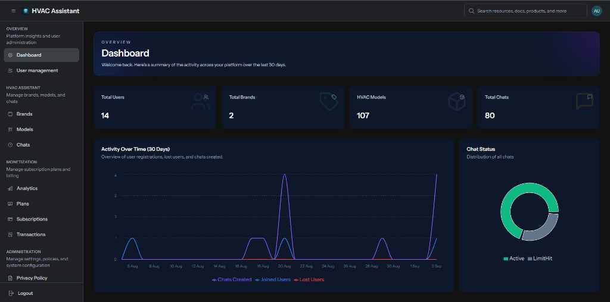Click the Total Brands value 2
This screenshot has height=302, width=610.
(x=231, y=116)
